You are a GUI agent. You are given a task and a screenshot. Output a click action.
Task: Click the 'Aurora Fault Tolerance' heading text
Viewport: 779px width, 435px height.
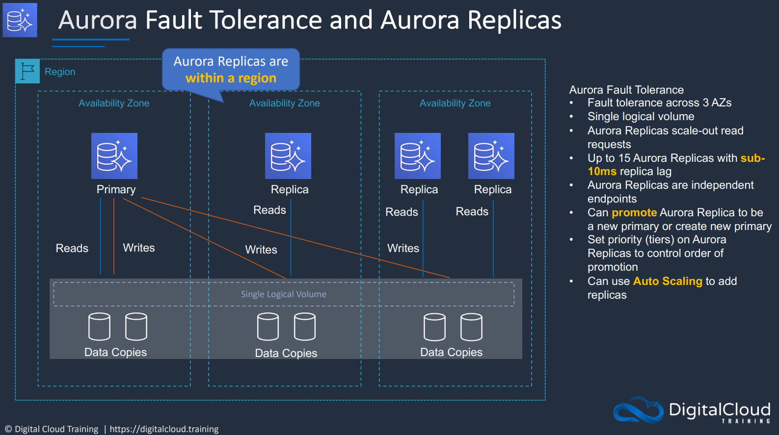click(626, 90)
